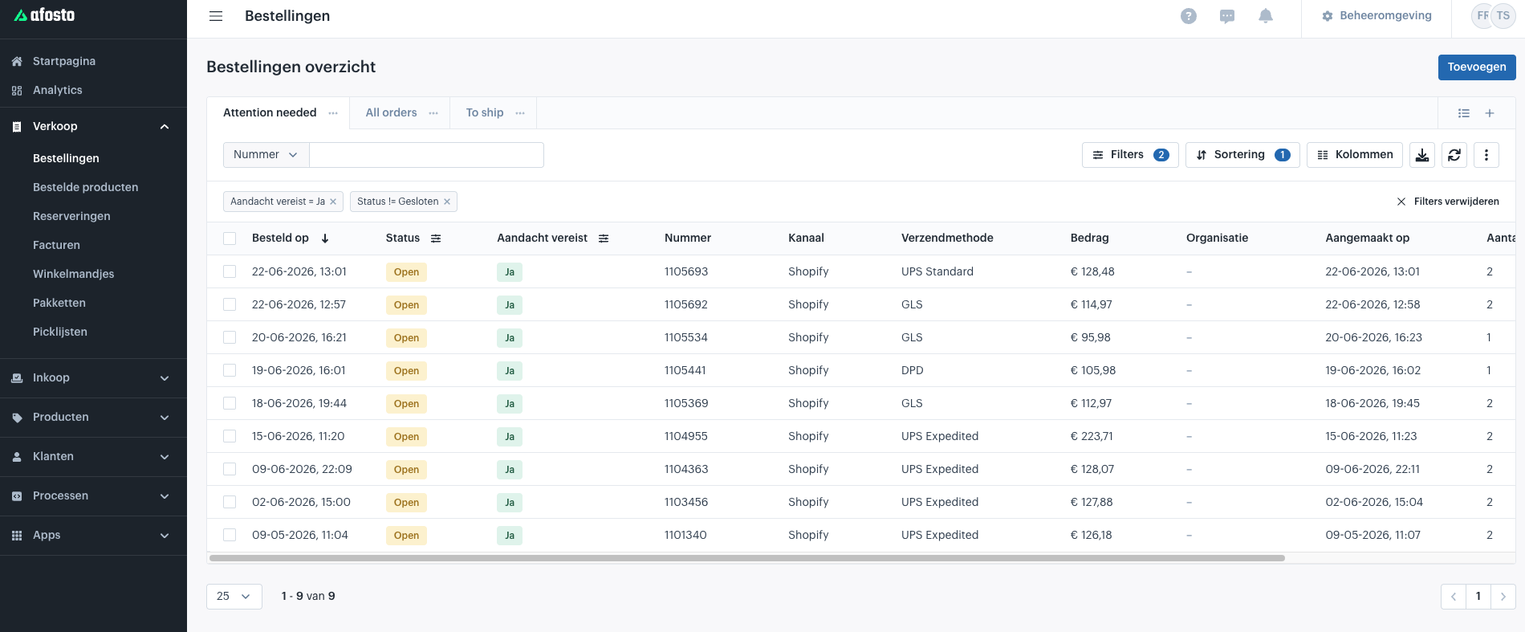Open the view list icon beside tabs
This screenshot has width=1525, height=632.
coord(1464,113)
